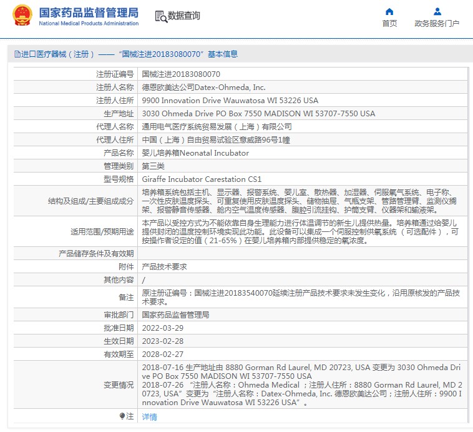Click the 基本信息 section heading
Image resolution: width=473 pixels, height=432 pixels.
[223, 54]
